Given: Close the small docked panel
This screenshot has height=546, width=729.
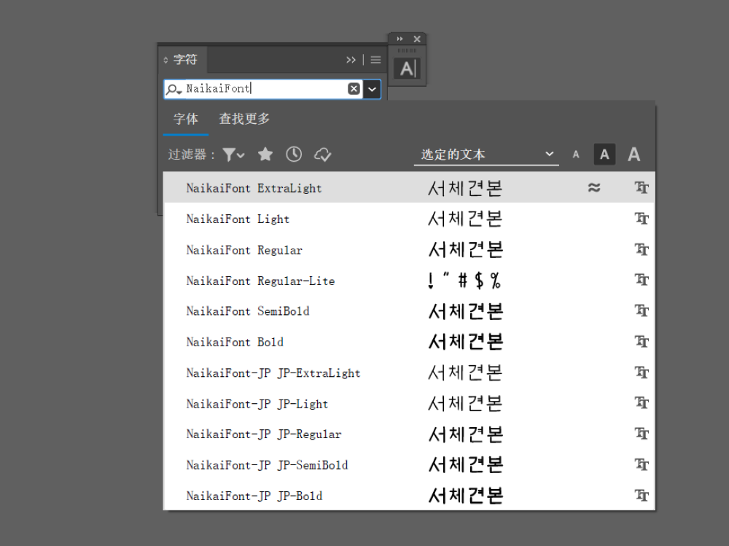Looking at the screenshot, I should coord(417,39).
